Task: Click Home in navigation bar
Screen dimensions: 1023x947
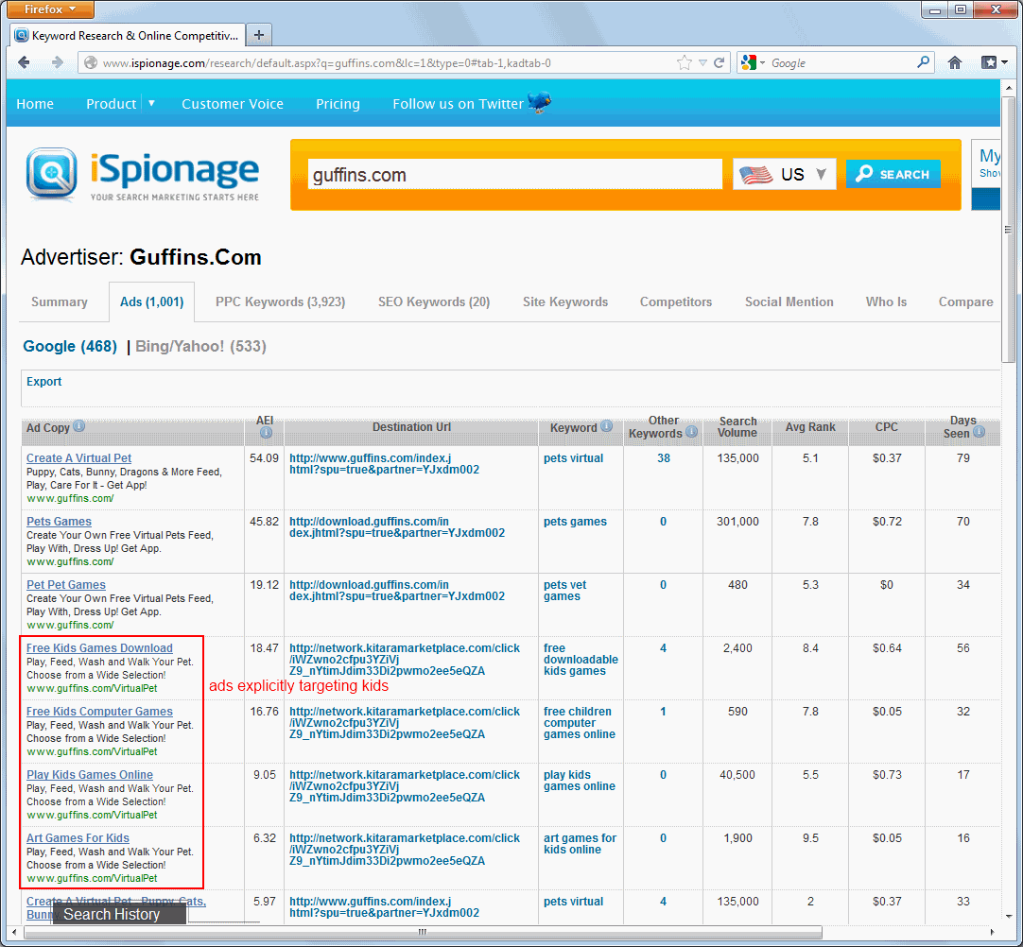Action: point(35,104)
